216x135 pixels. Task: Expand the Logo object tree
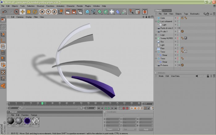[156, 35]
